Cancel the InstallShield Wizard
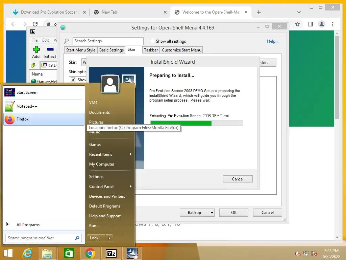Screen dimensions: 346x260 [x=238, y=179]
